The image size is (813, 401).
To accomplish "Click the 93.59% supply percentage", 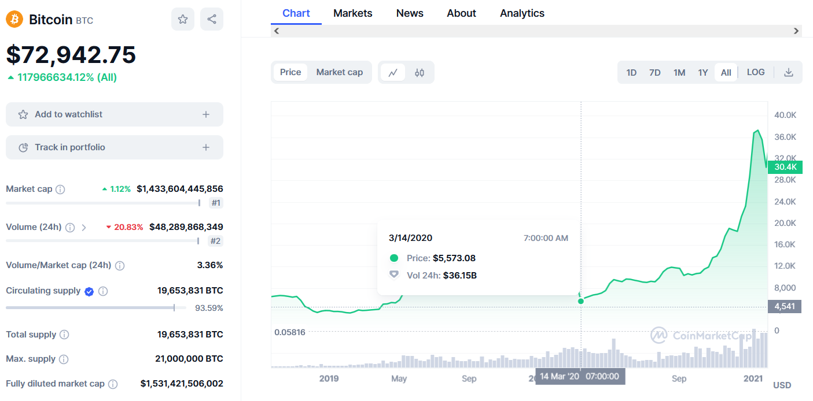I will coord(209,308).
